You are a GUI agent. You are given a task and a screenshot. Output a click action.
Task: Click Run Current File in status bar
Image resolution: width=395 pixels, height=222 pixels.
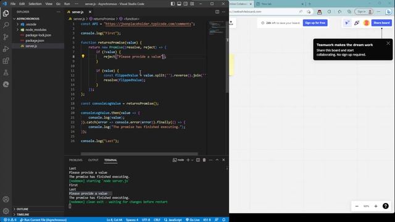point(43,220)
